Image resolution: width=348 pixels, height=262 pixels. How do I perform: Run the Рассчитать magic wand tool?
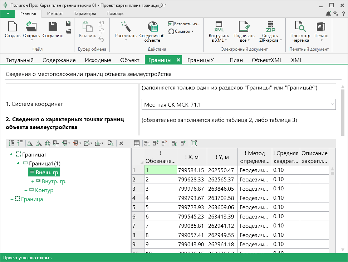(126, 27)
